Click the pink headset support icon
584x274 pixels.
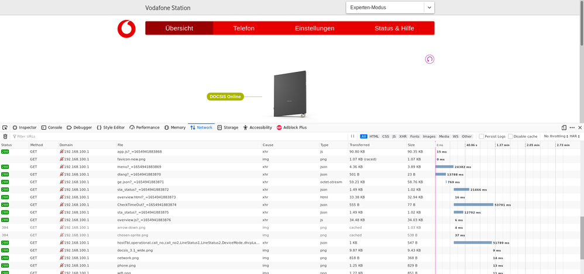pyautogui.click(x=430, y=59)
